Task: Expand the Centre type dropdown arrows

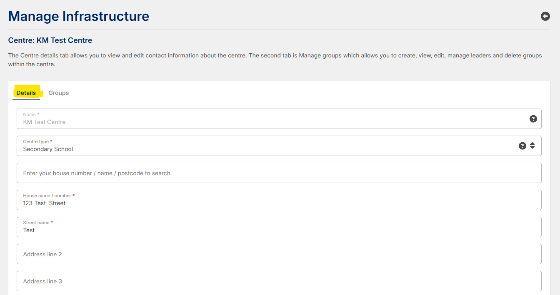Action: point(532,146)
